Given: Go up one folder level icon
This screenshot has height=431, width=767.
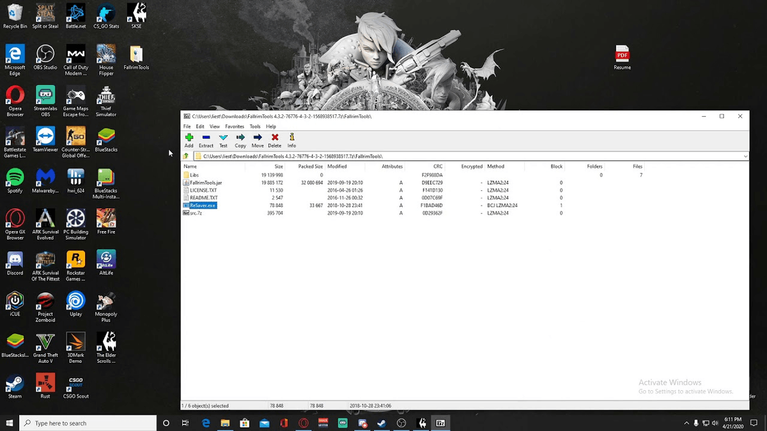Looking at the screenshot, I should pyautogui.click(x=186, y=156).
